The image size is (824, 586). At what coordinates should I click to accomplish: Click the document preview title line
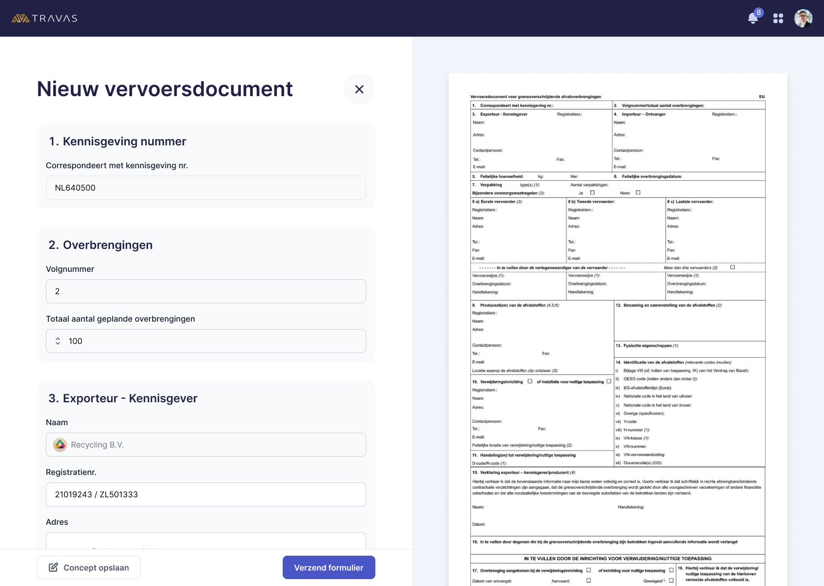click(536, 97)
